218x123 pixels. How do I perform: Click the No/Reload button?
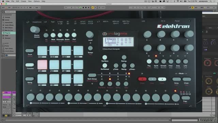105,66
